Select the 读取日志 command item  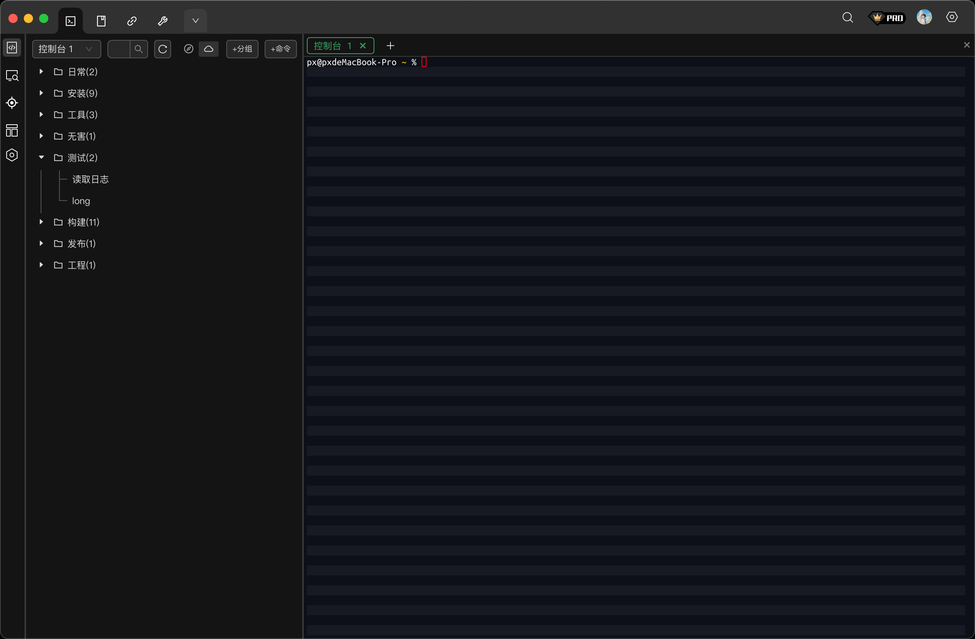pos(90,180)
